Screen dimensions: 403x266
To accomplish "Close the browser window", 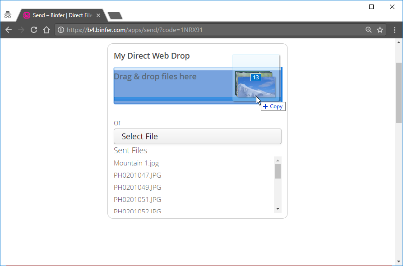I will coord(392,7).
